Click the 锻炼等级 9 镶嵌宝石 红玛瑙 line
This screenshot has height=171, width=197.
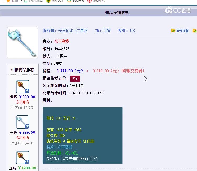tap(70, 141)
